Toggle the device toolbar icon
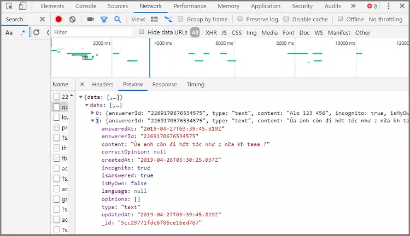 (x=22, y=6)
